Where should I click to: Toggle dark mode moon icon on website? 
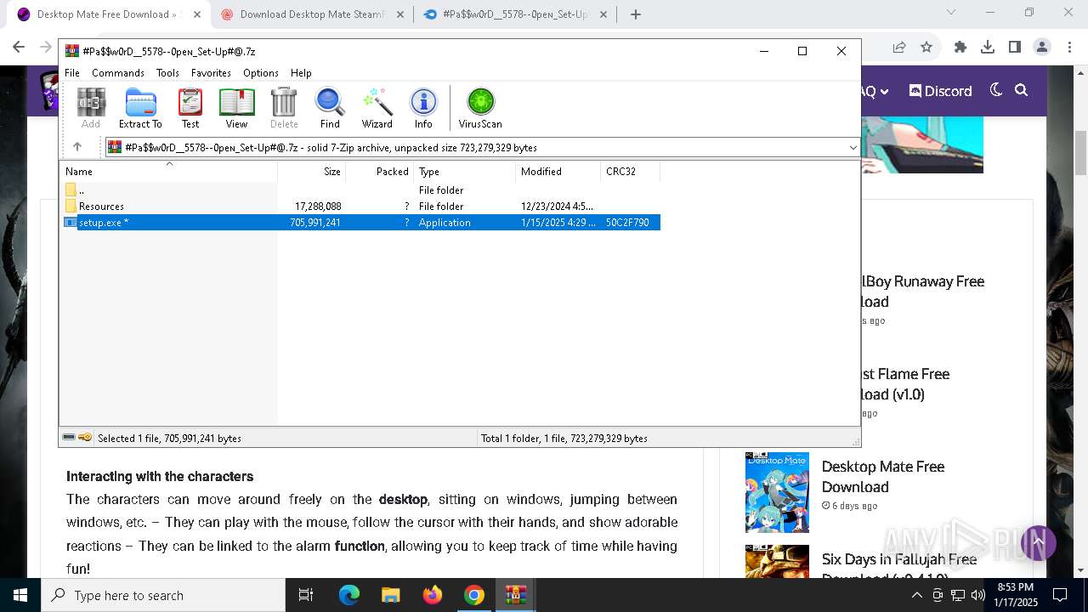(x=996, y=90)
